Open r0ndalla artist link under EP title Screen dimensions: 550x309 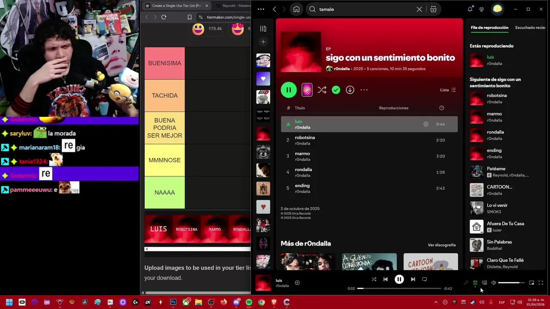pos(342,69)
